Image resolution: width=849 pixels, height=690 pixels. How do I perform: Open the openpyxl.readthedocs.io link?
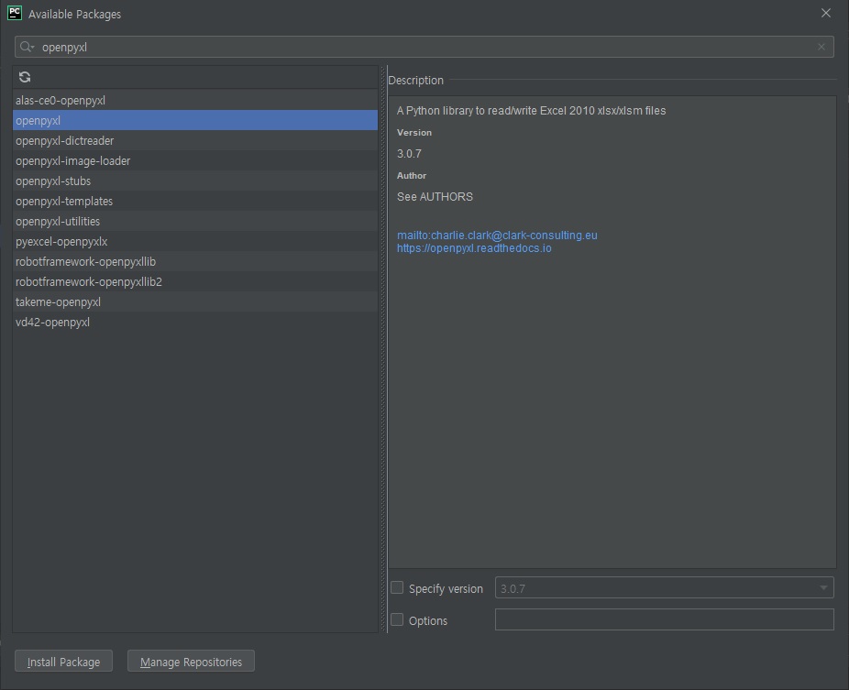click(474, 248)
